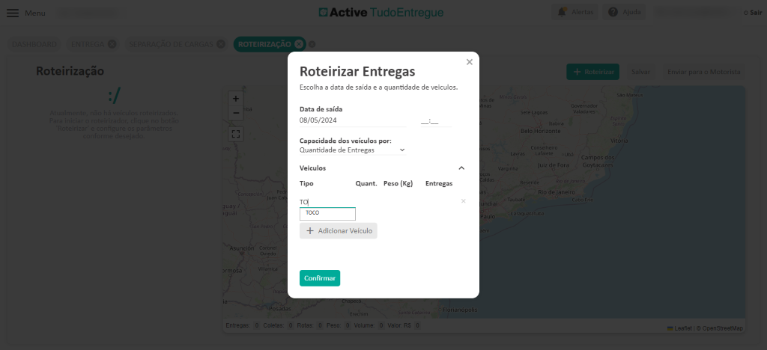767x350 pixels.
Task: Close the Roteirizar Entregas dialog
Action: pyautogui.click(x=470, y=62)
